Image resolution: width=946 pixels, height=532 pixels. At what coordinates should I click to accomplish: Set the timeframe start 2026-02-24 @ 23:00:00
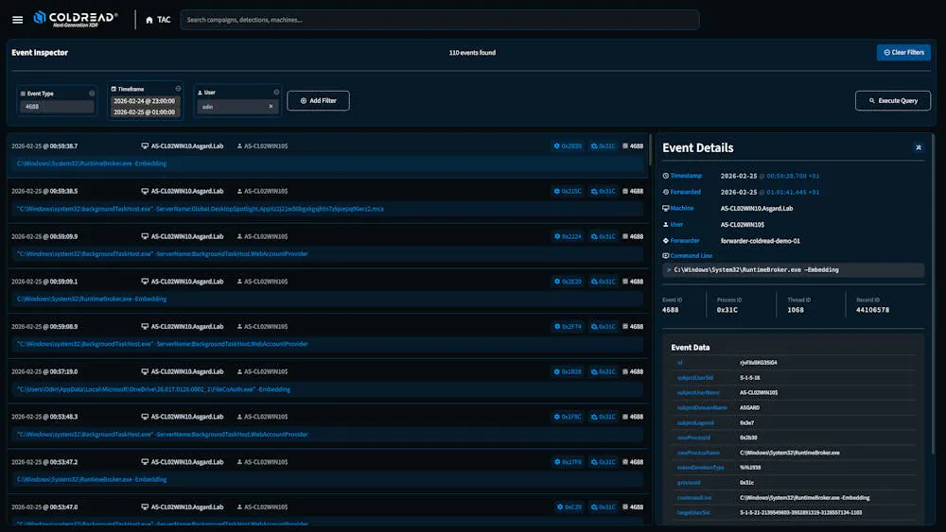145,101
